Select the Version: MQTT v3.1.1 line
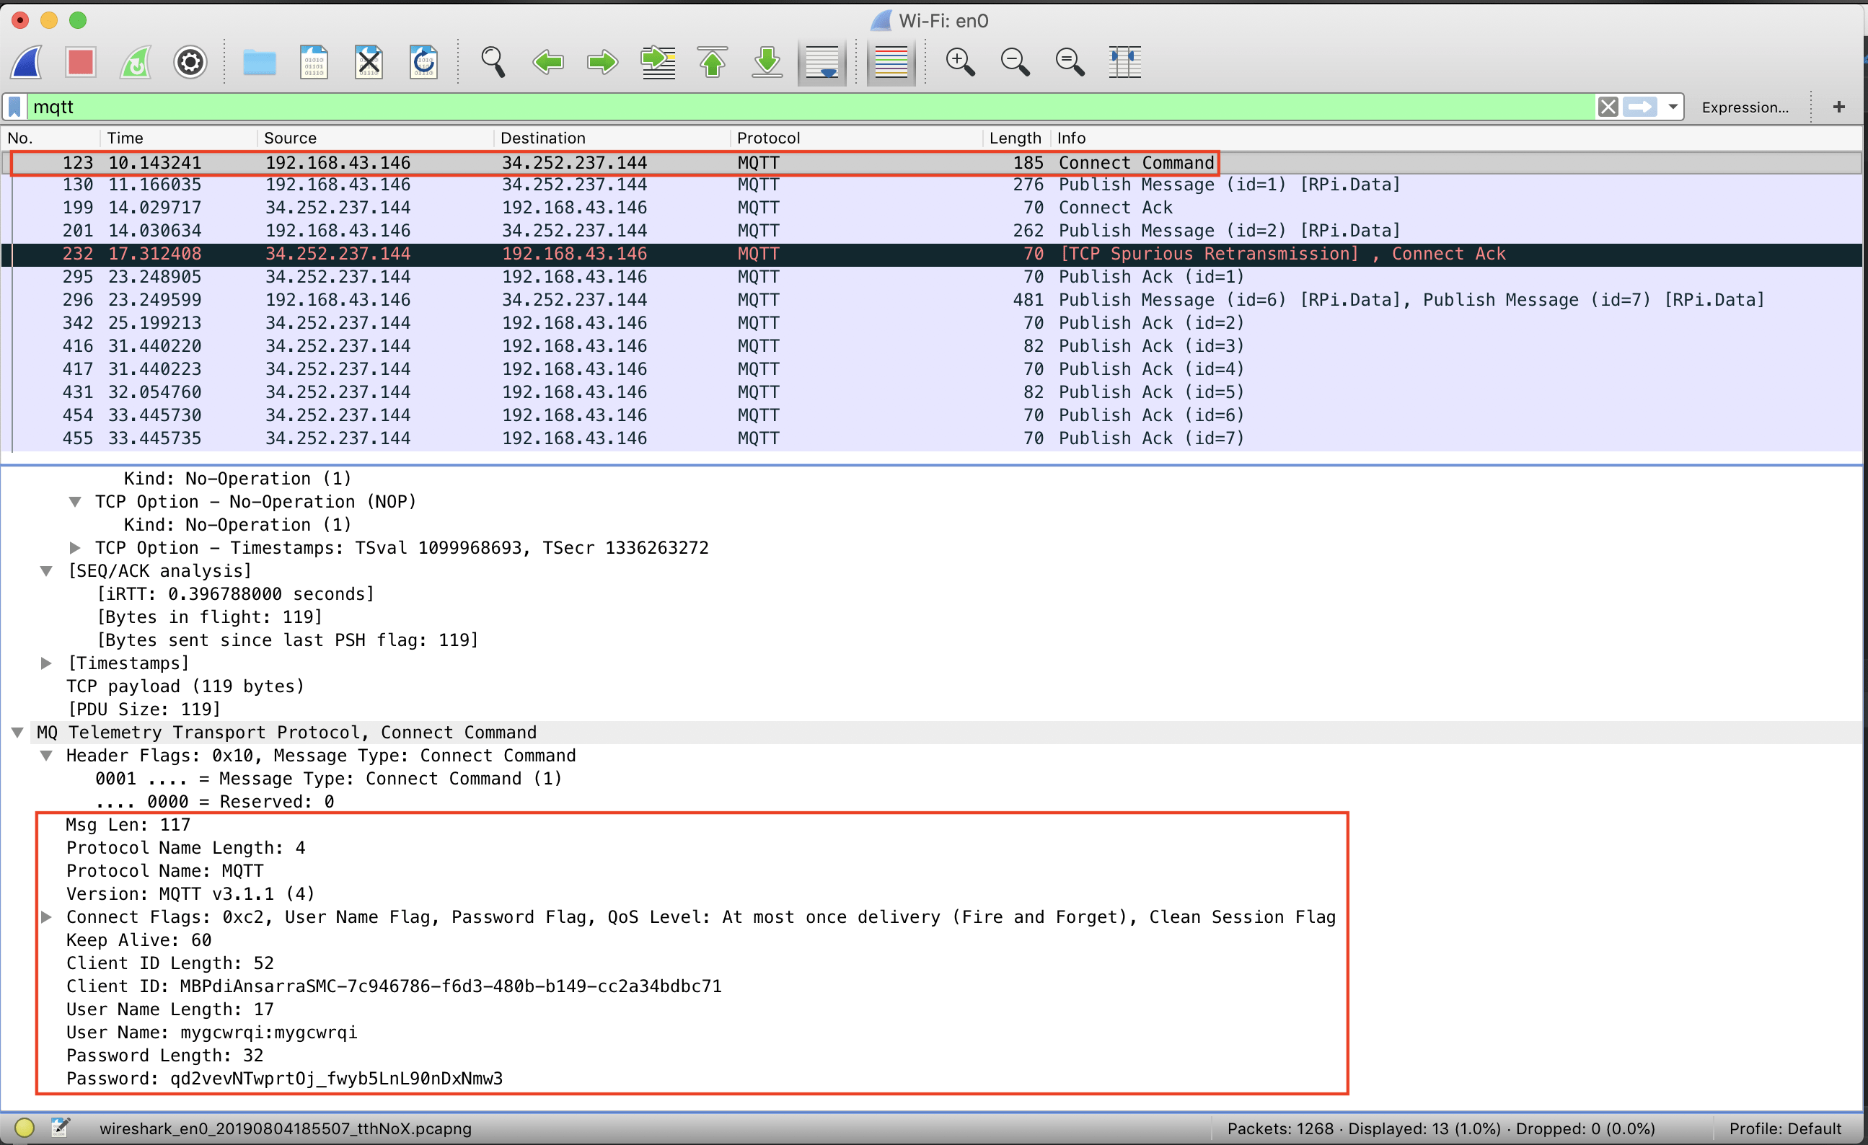The height and width of the screenshot is (1145, 1868). click(190, 894)
